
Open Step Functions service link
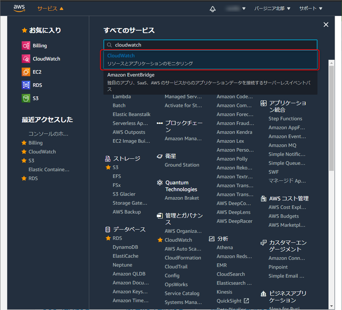click(x=285, y=119)
